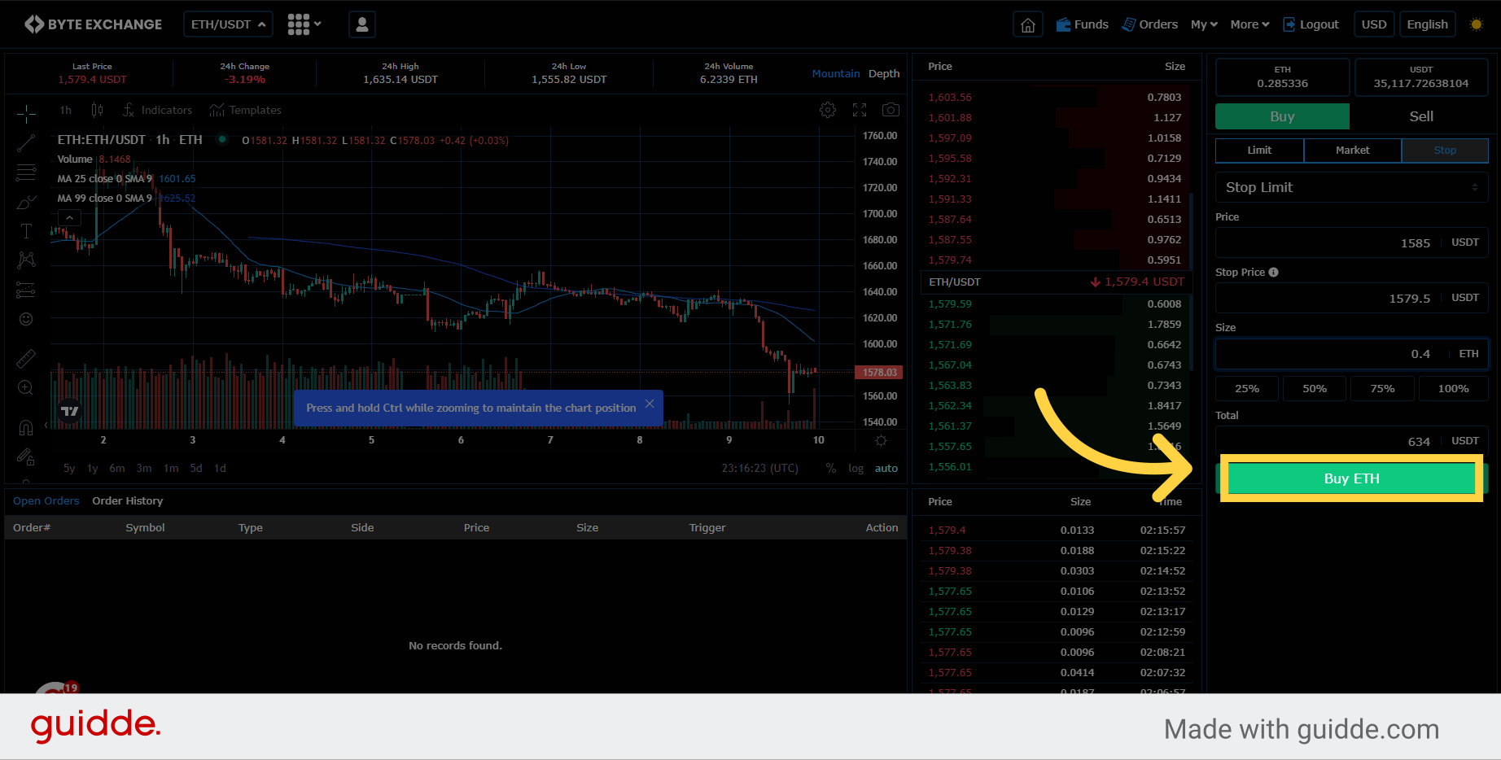This screenshot has height=760, width=1501.
Task: Open the candlestick chart type selector
Action: point(97,110)
